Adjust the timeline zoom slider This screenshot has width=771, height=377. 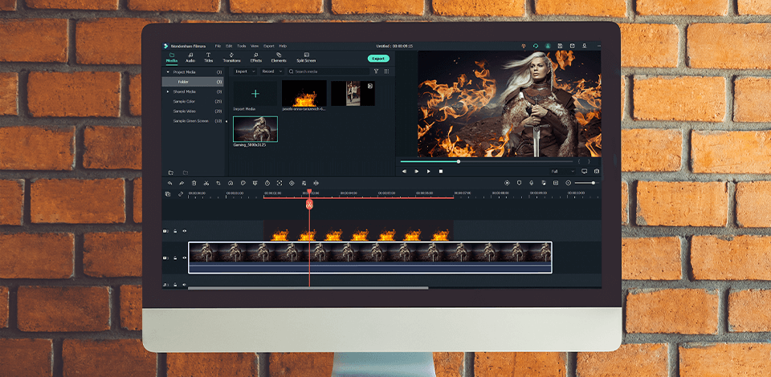coord(585,183)
